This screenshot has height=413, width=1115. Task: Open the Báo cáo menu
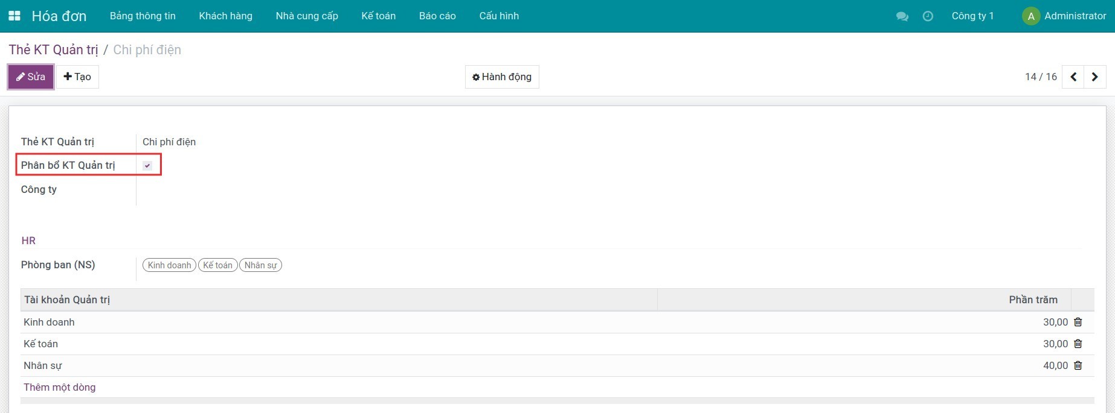(437, 16)
